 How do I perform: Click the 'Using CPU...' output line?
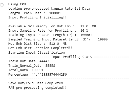pos(20,4)
